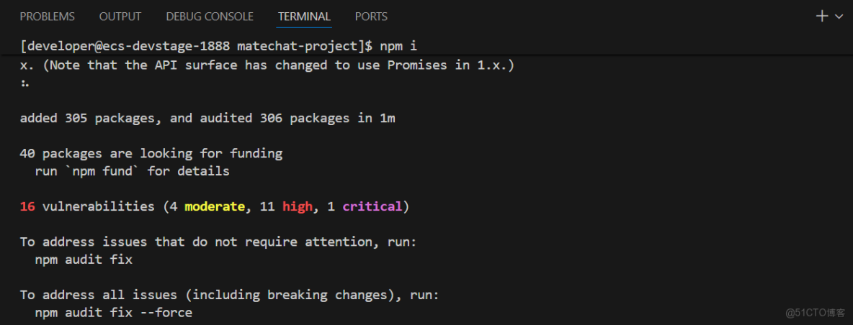Click the purple 'critical' severity word
853x325 pixels.
[x=372, y=206]
